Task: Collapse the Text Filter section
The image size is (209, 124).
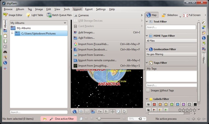Action: tap(147, 21)
